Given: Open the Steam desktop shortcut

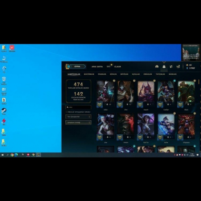Looking at the screenshot, I should click(4, 111).
